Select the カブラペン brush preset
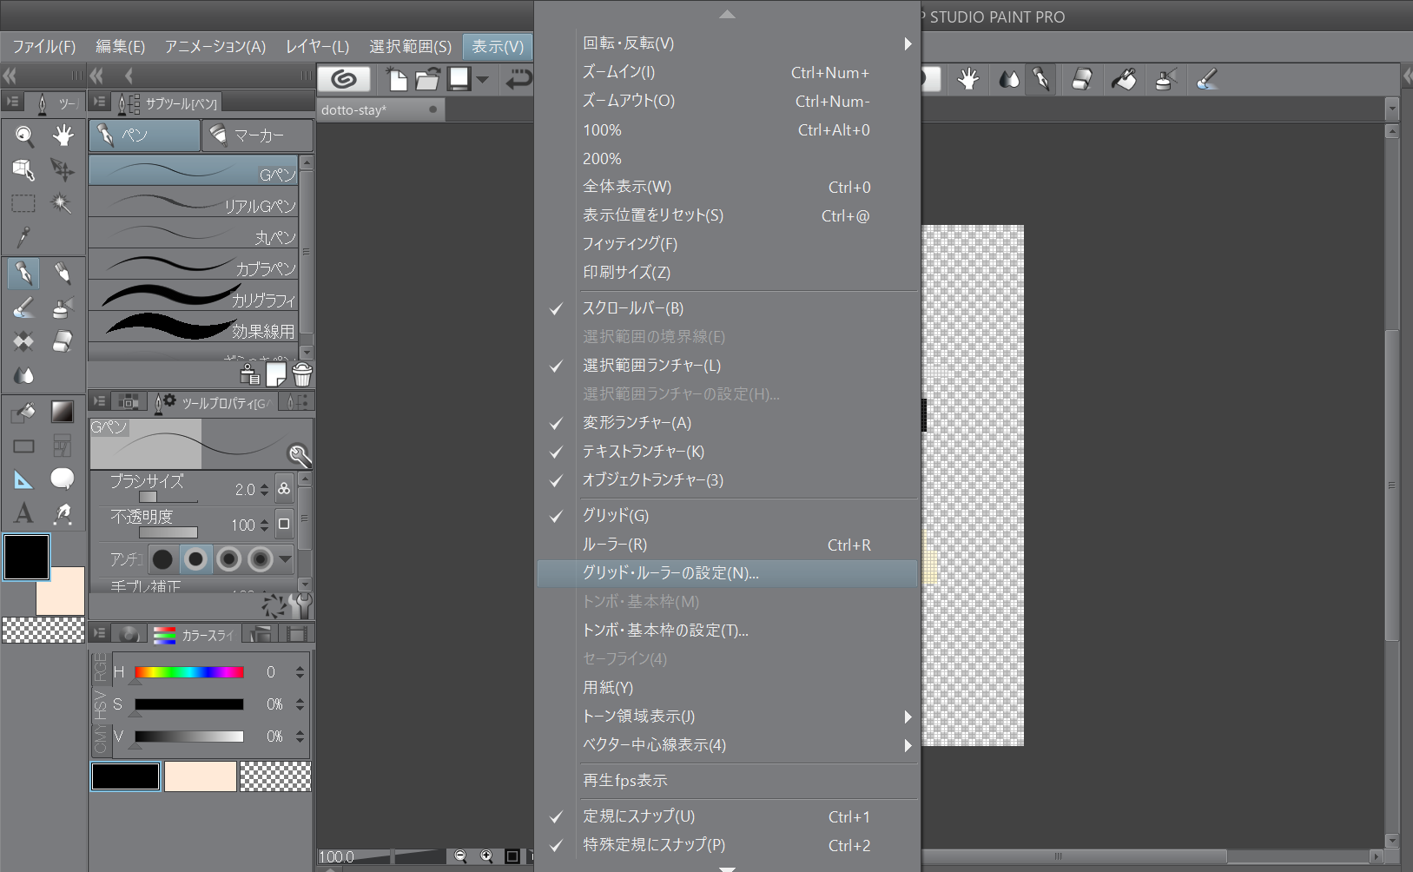The width and height of the screenshot is (1413, 872). 193,264
